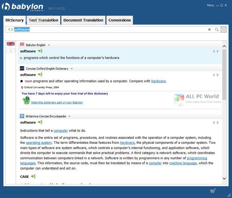Click the free trial 7 days left notice
The image size is (232, 198).
coord(65,94)
